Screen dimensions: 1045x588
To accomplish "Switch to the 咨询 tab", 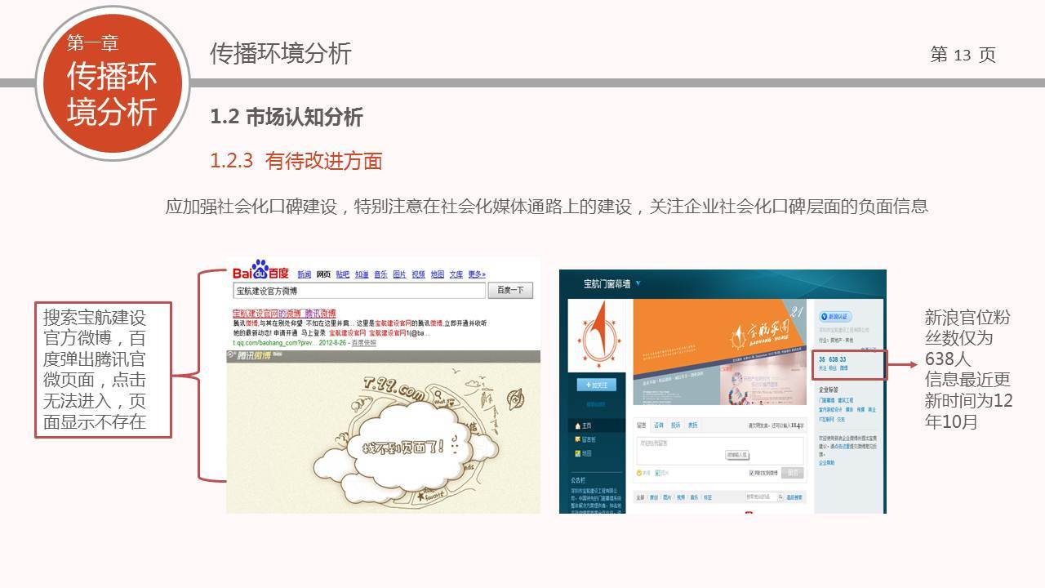I will coord(658,425).
